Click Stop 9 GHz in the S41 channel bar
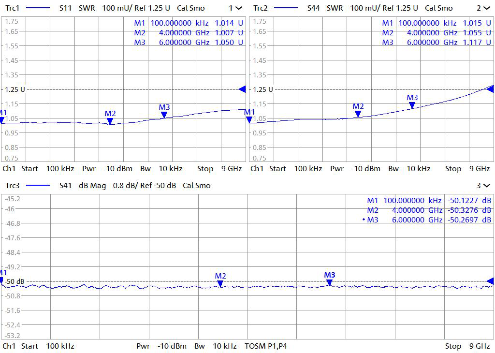This screenshot has width=495, height=353. (x=467, y=346)
